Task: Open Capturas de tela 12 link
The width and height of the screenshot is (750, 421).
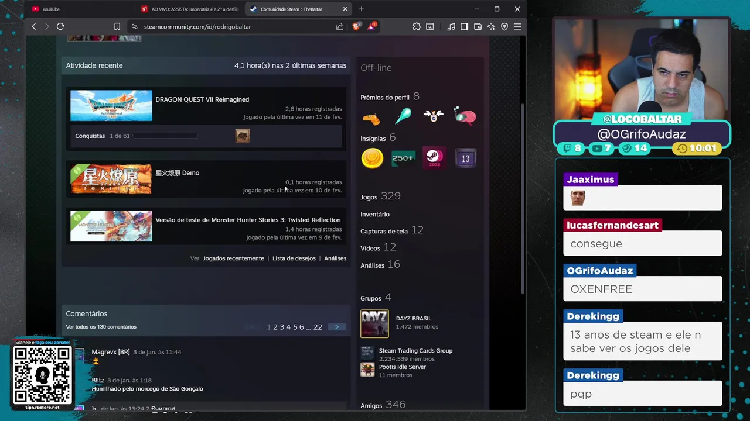Action: pyautogui.click(x=392, y=230)
